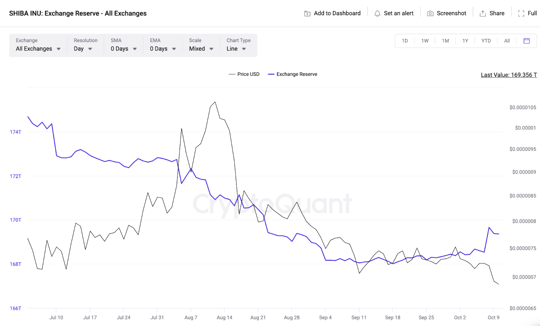Open the Chart Type Line dropdown
Image resolution: width=540 pixels, height=326 pixels.
(x=236, y=49)
